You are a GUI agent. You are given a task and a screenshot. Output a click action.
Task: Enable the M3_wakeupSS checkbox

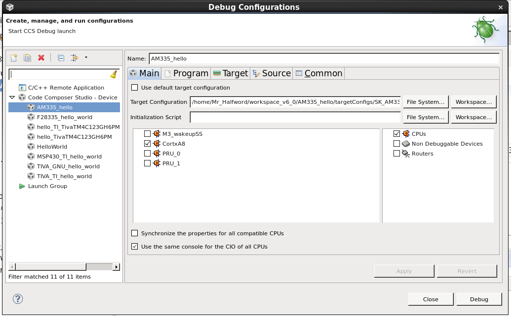click(147, 134)
